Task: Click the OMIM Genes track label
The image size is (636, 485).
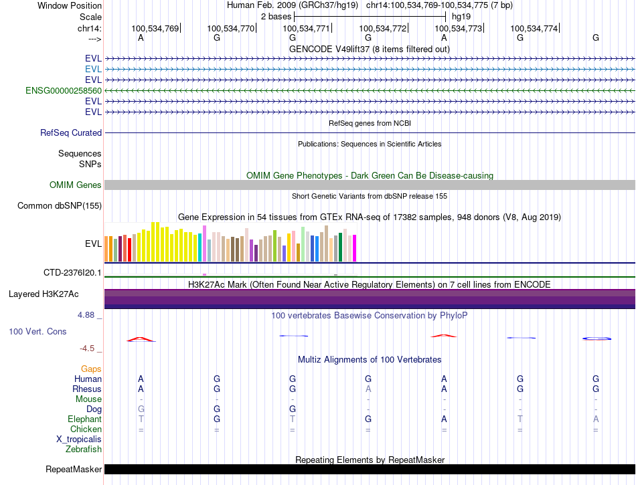Action: point(76,185)
